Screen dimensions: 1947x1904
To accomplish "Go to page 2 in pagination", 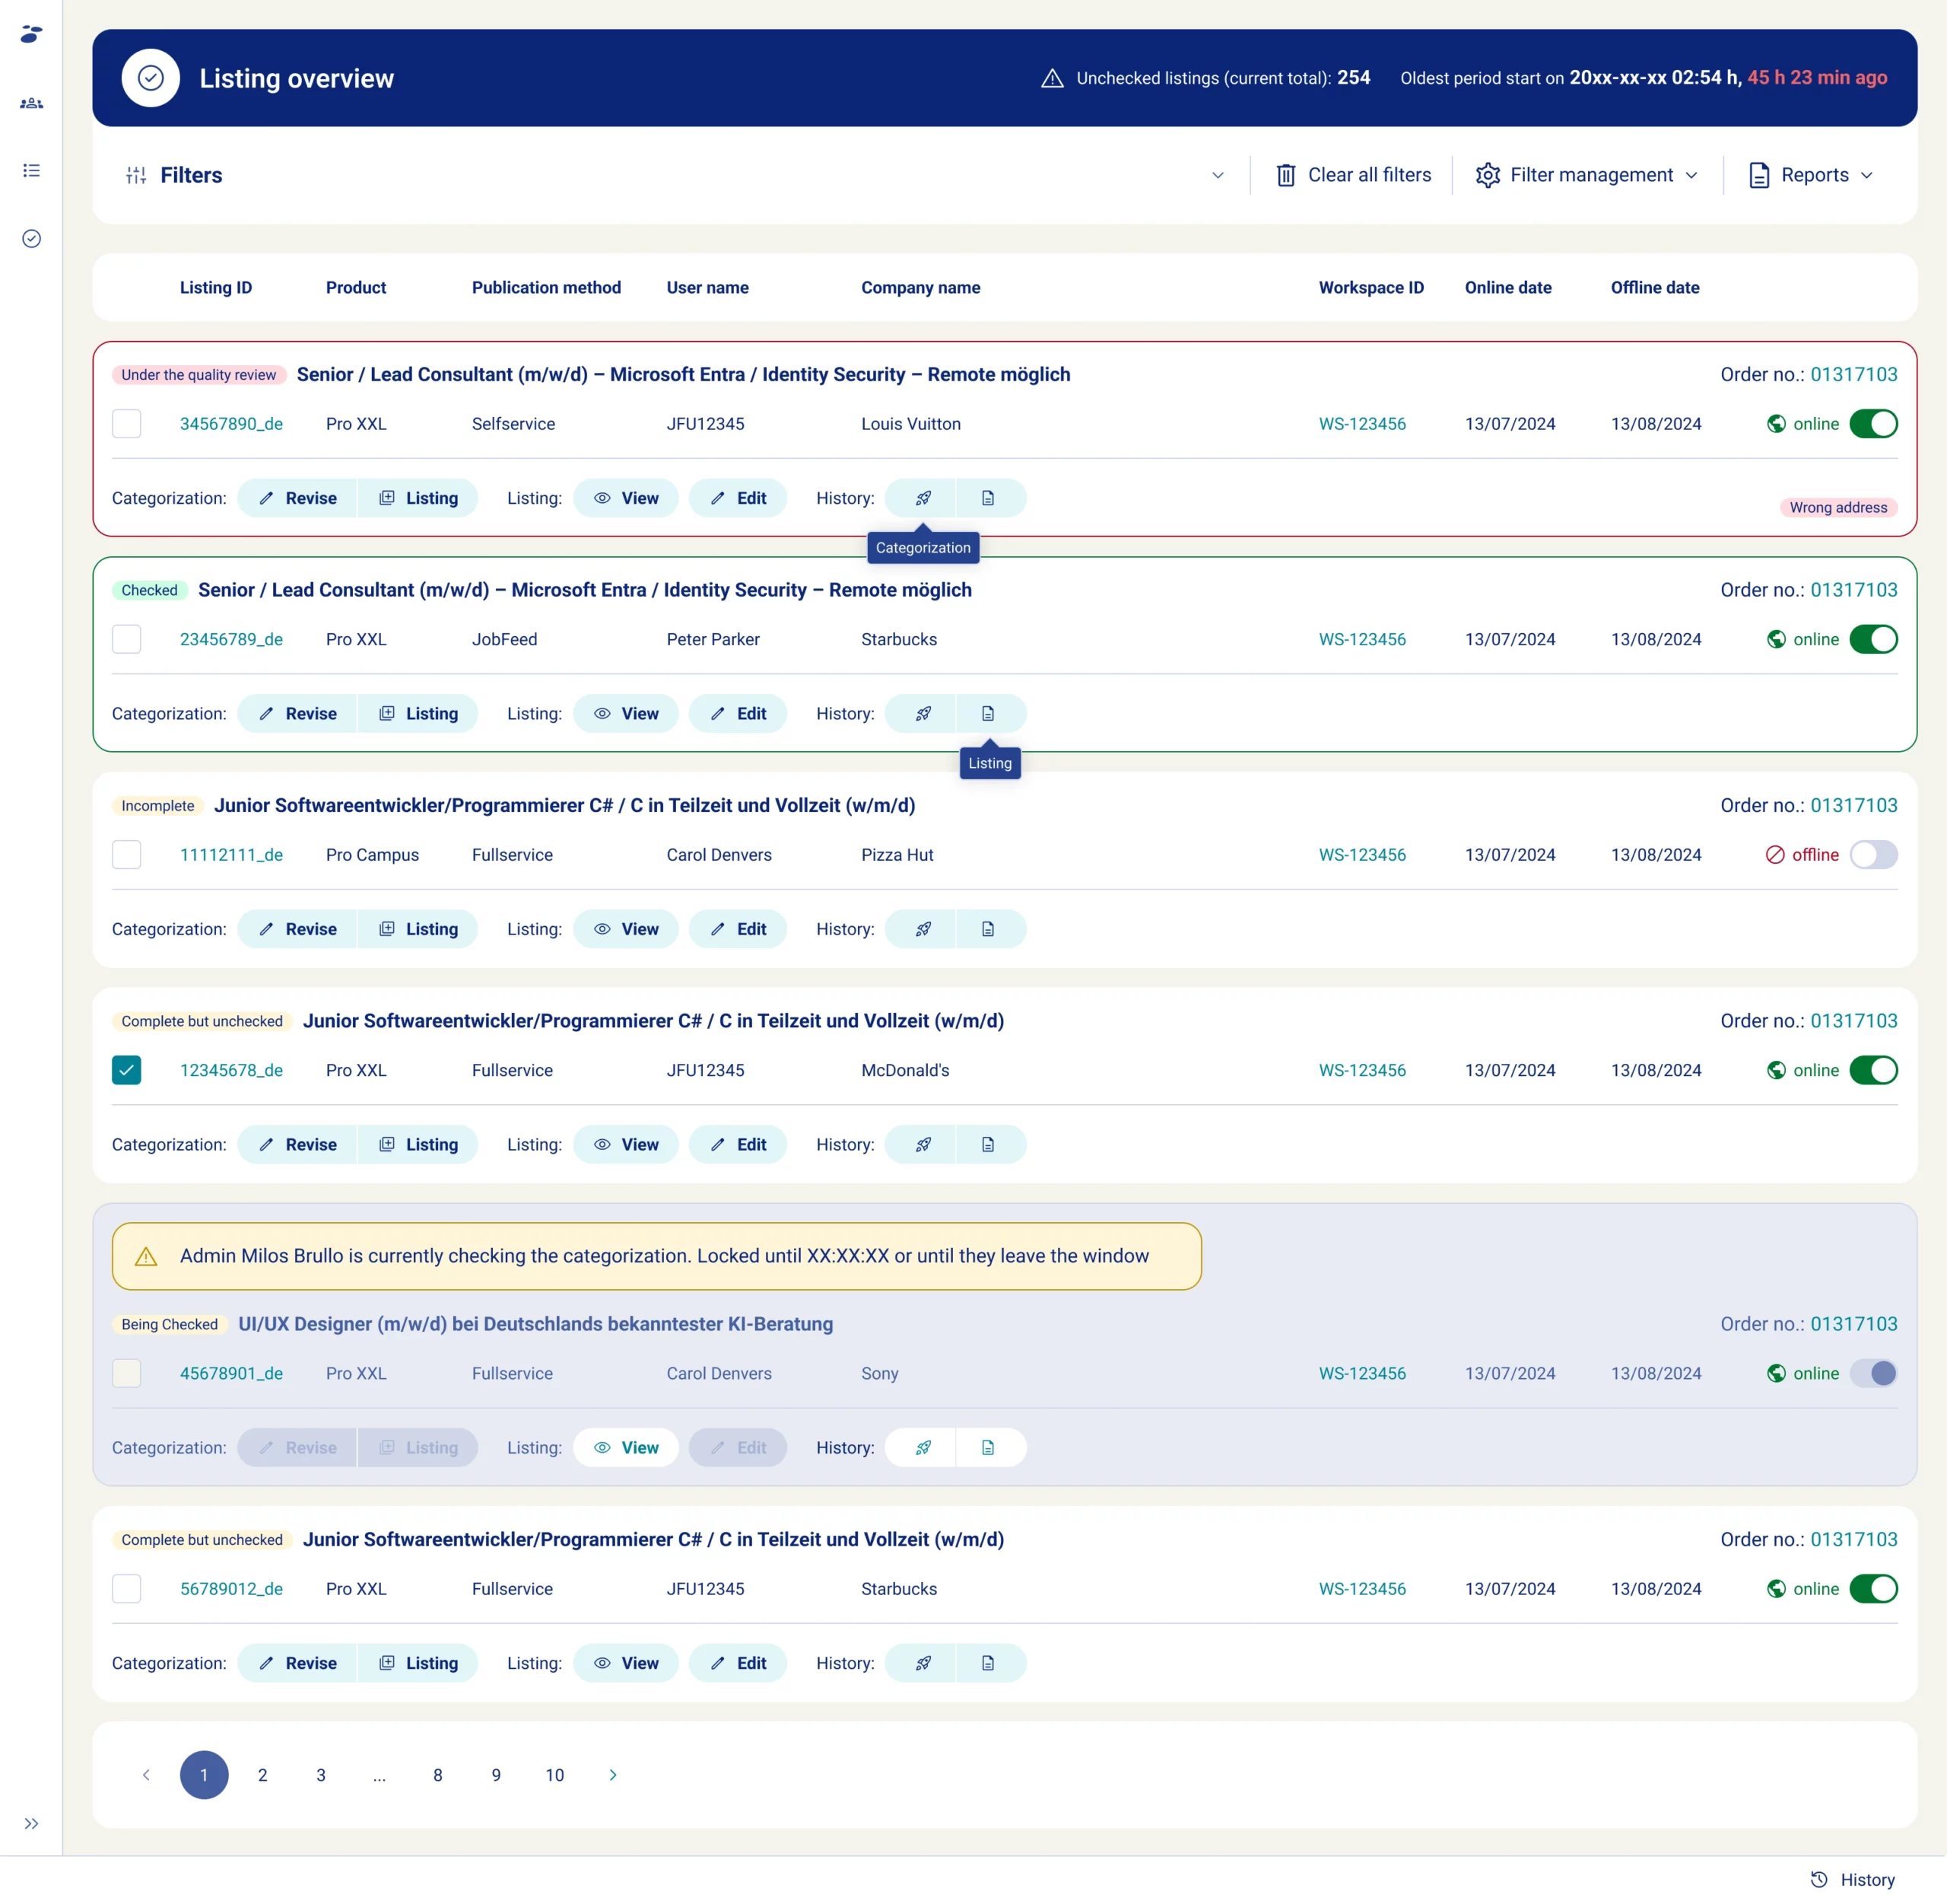I will [x=262, y=1775].
